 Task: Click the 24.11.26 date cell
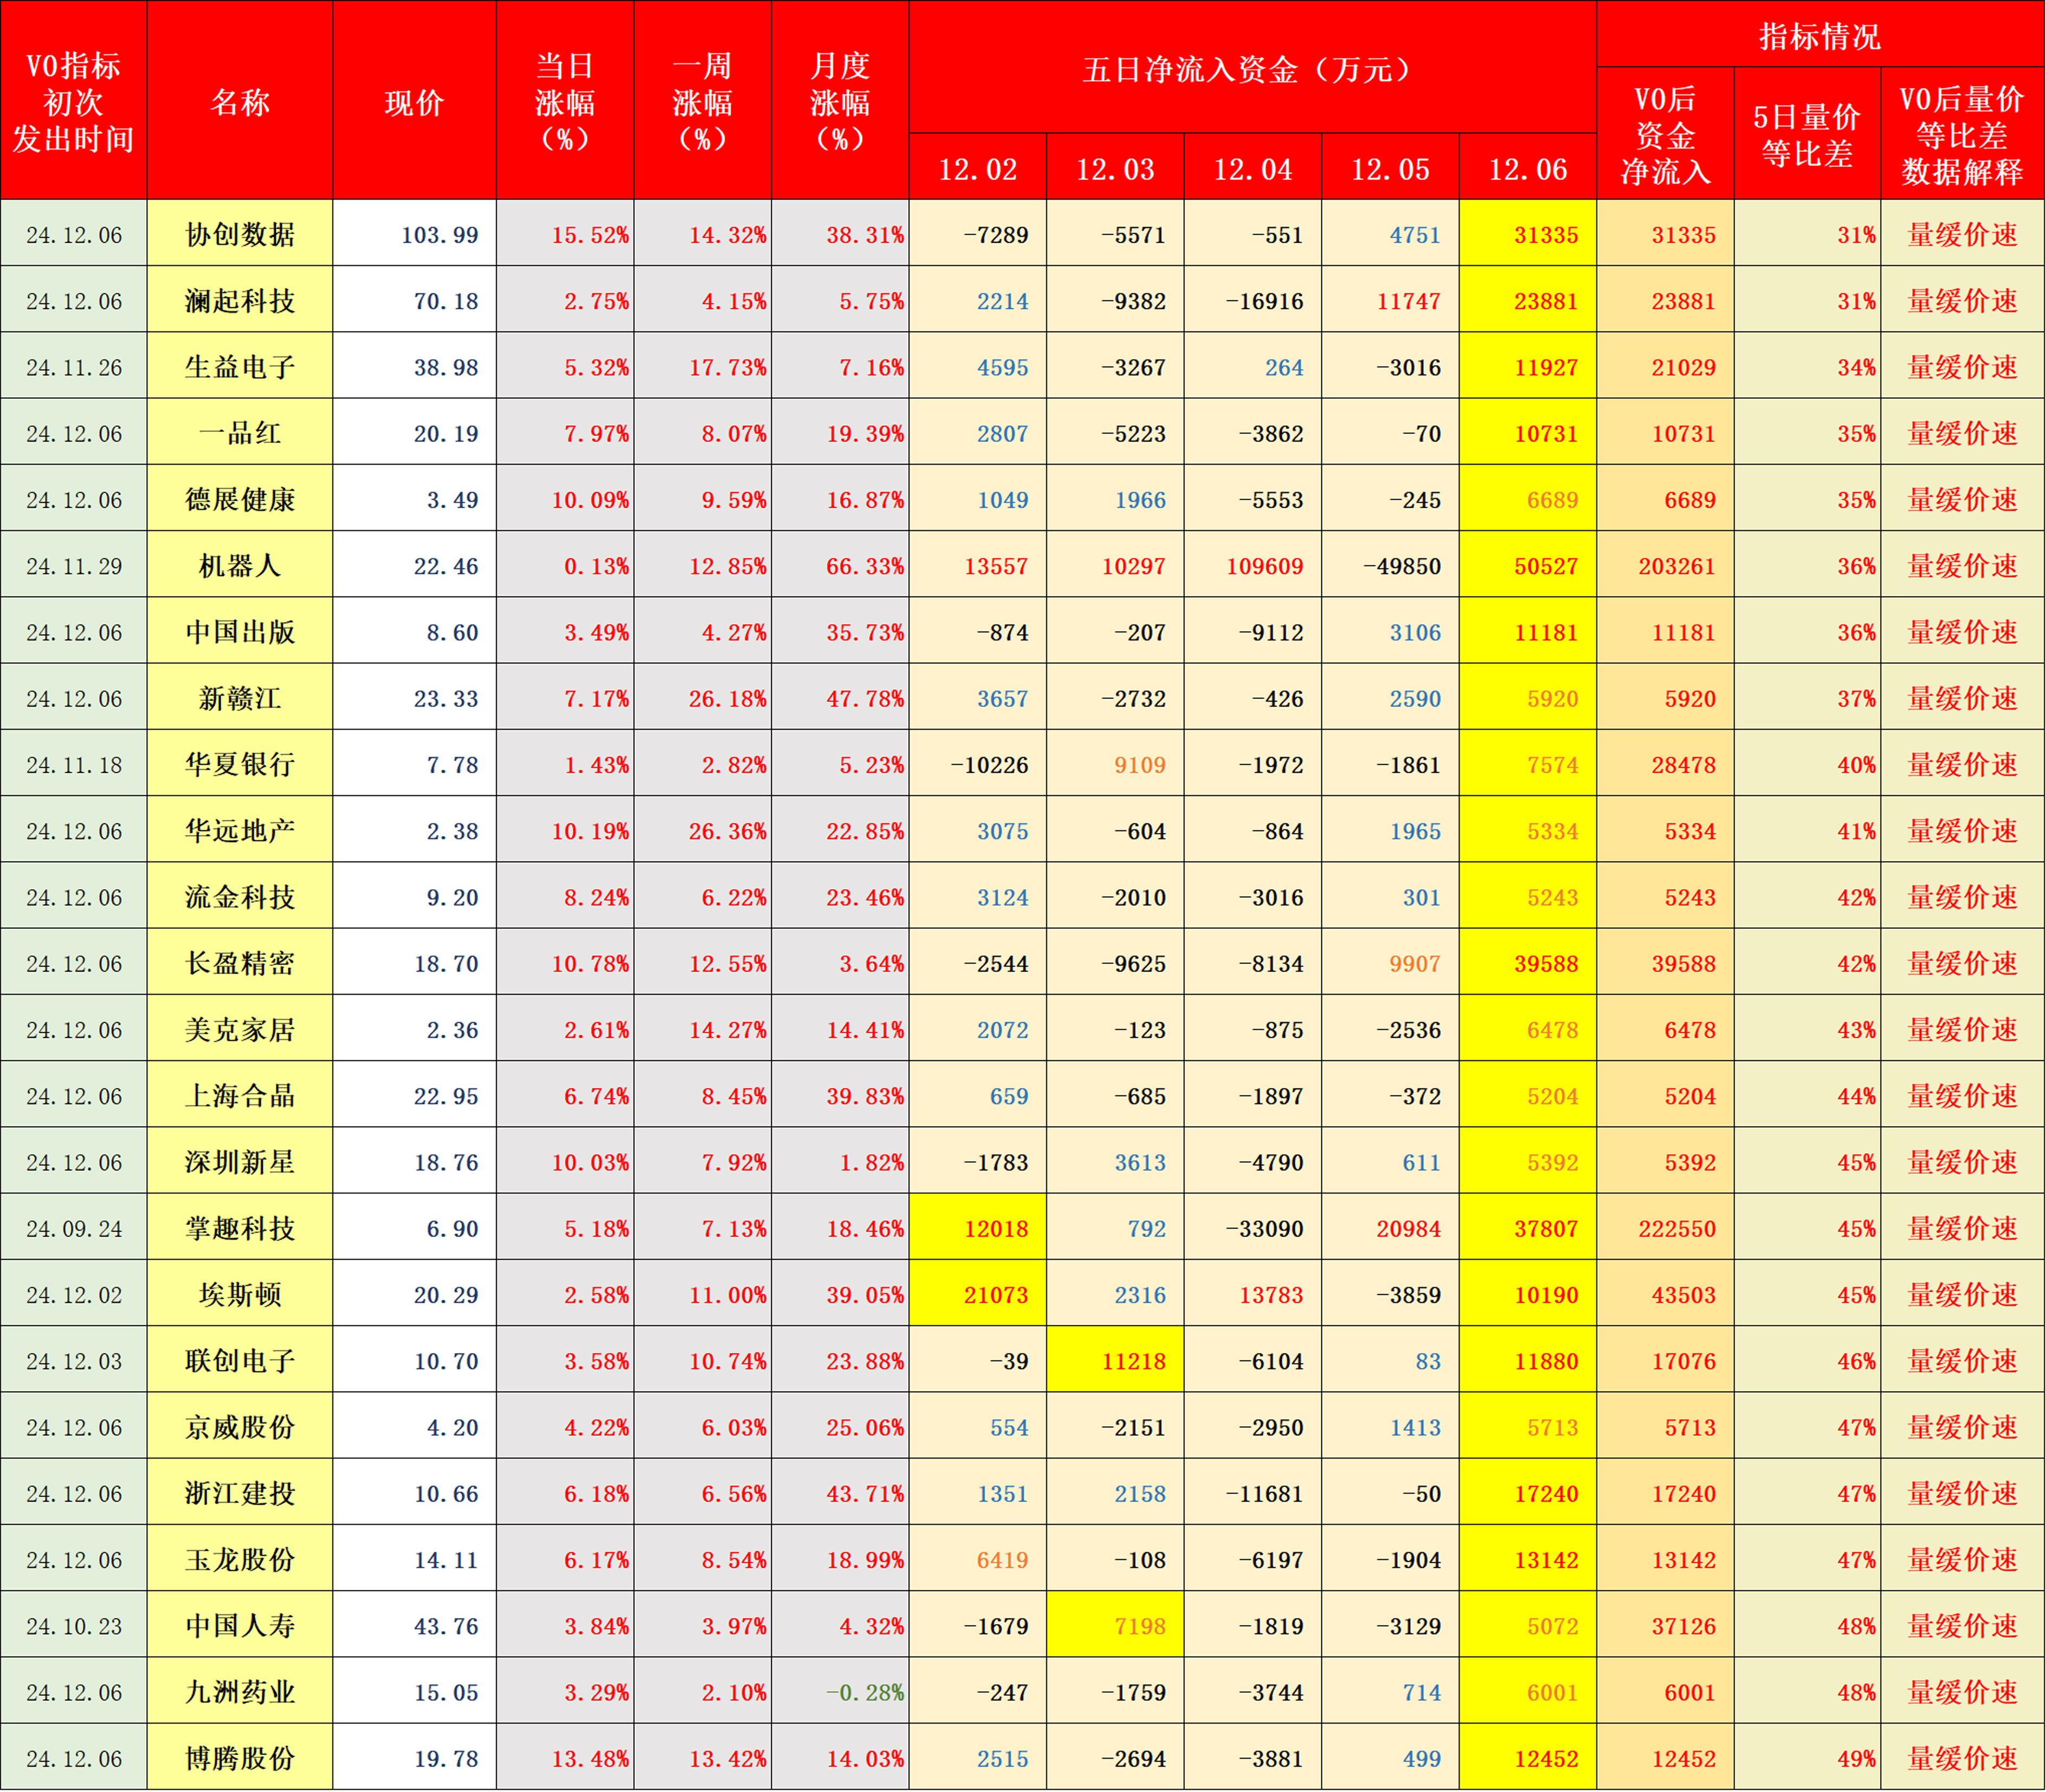(x=74, y=366)
